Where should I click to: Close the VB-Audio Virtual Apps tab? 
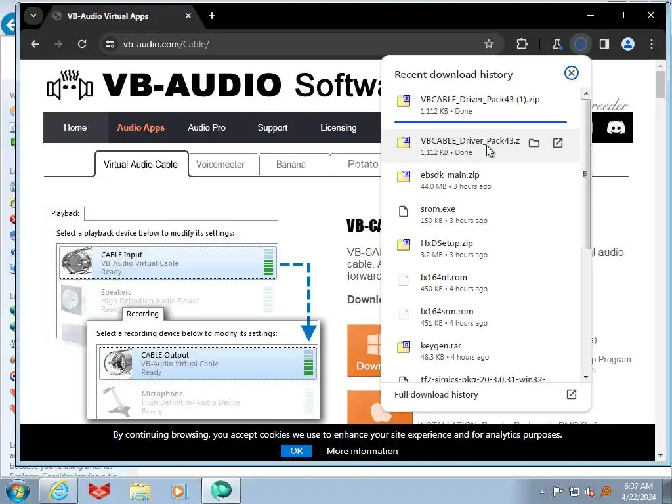pos(188,16)
